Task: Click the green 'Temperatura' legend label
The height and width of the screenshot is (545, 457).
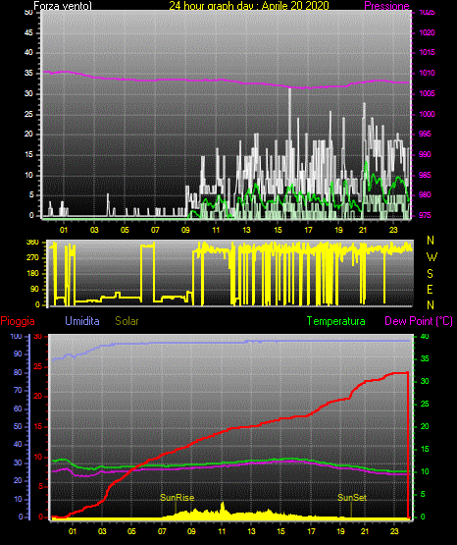Action: pyautogui.click(x=335, y=321)
